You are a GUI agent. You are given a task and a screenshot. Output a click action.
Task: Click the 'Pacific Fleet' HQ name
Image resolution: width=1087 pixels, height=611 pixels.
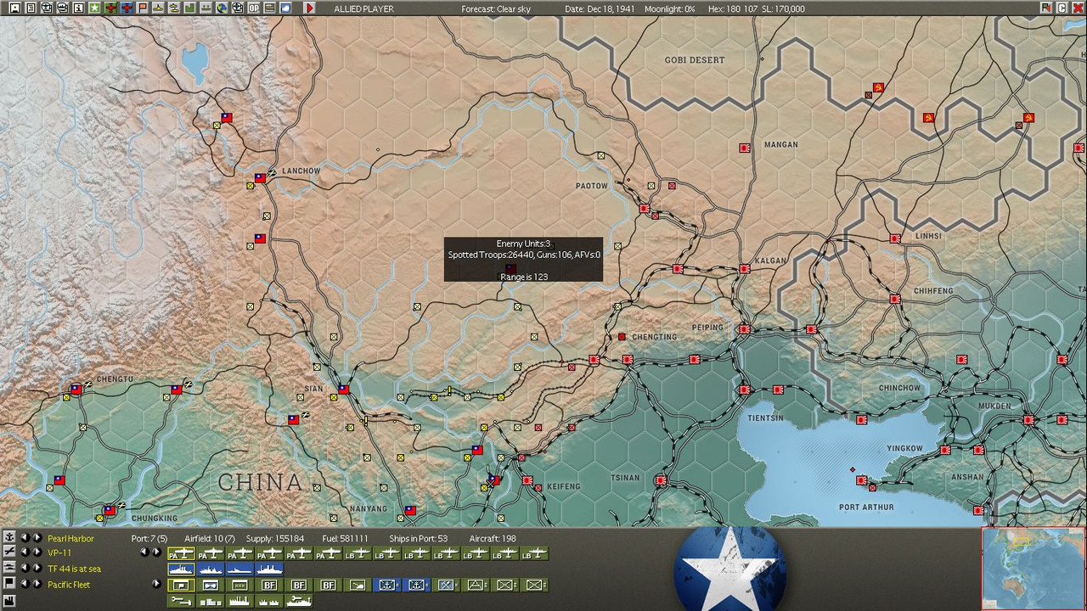click(x=69, y=585)
